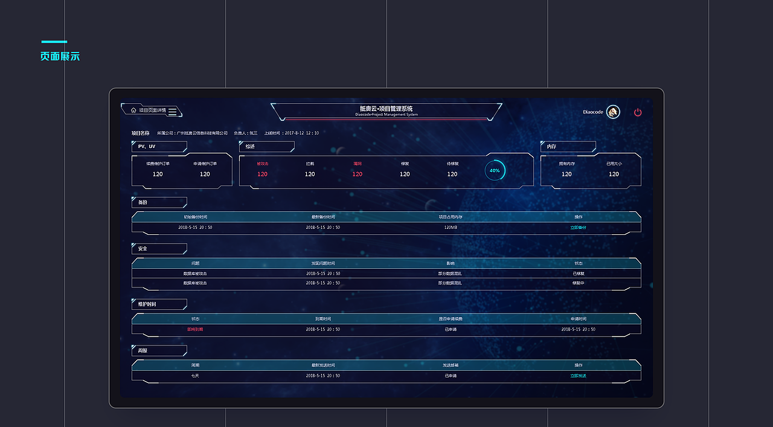Click the 120 value under 拦截
Screen dimensions: 773x427
click(x=310, y=174)
